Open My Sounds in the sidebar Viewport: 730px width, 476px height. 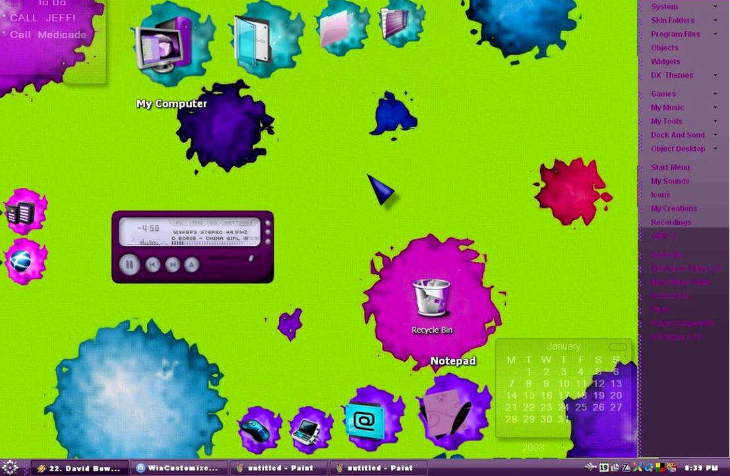pos(670,181)
